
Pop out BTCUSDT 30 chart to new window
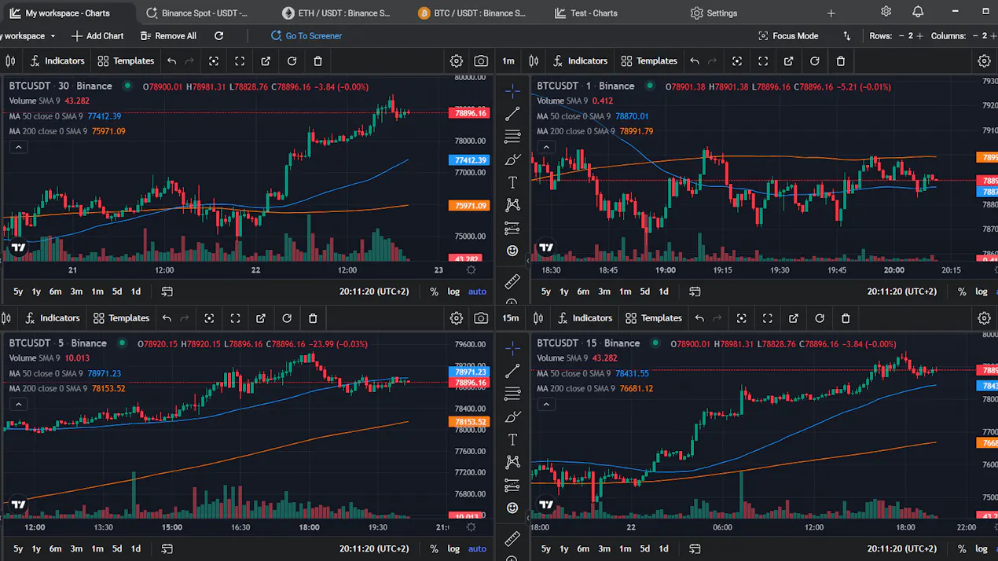click(266, 60)
